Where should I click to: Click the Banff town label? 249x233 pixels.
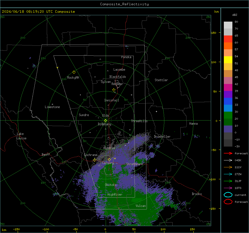(46, 155)
